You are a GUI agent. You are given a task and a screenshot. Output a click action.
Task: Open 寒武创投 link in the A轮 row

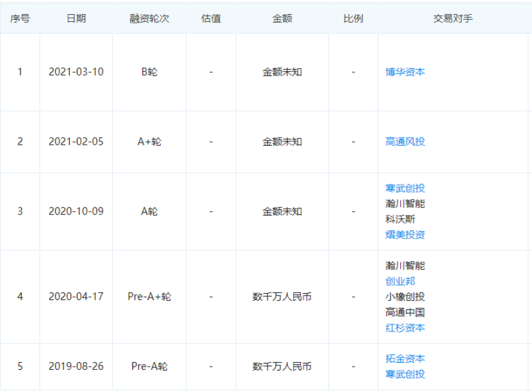tap(405, 188)
